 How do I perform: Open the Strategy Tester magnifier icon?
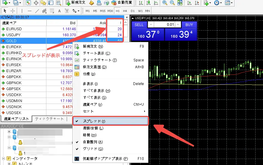click(59, 3)
